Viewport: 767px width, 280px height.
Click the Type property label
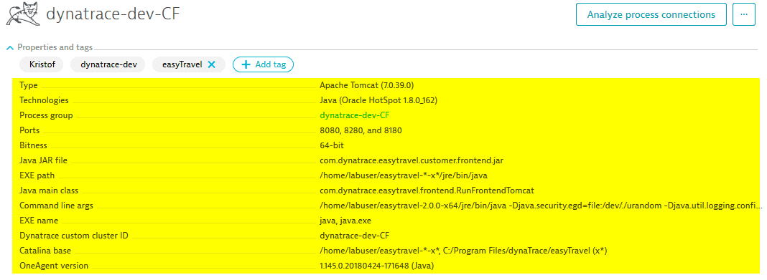click(x=29, y=85)
